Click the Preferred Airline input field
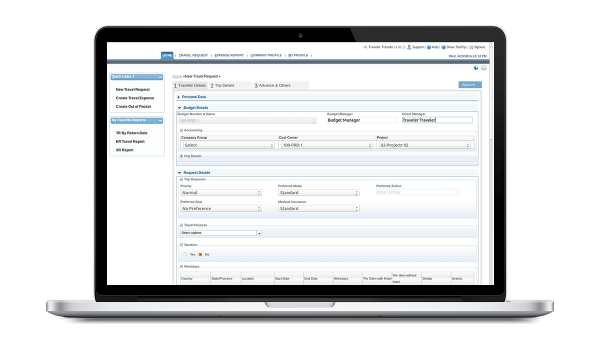The image size is (600, 350). tap(417, 192)
